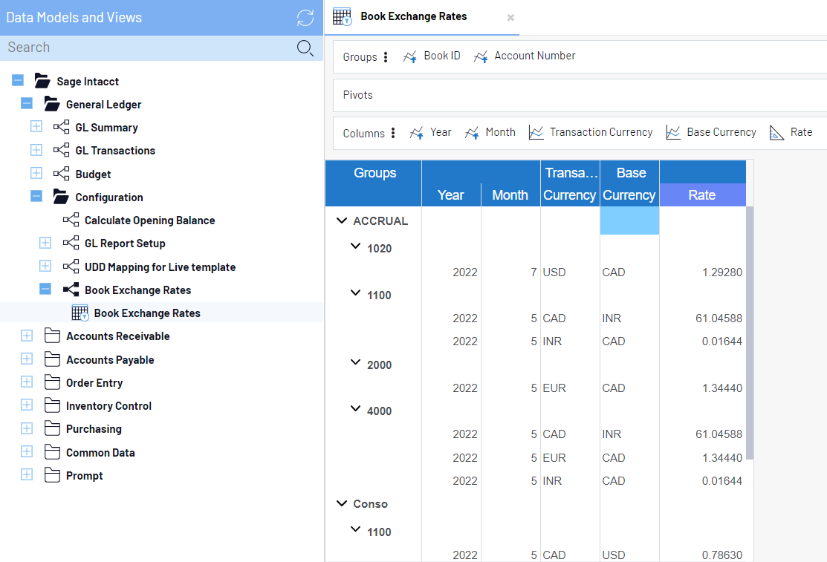
Task: Switch to the Book Exchange Rates tab
Action: [x=413, y=17]
